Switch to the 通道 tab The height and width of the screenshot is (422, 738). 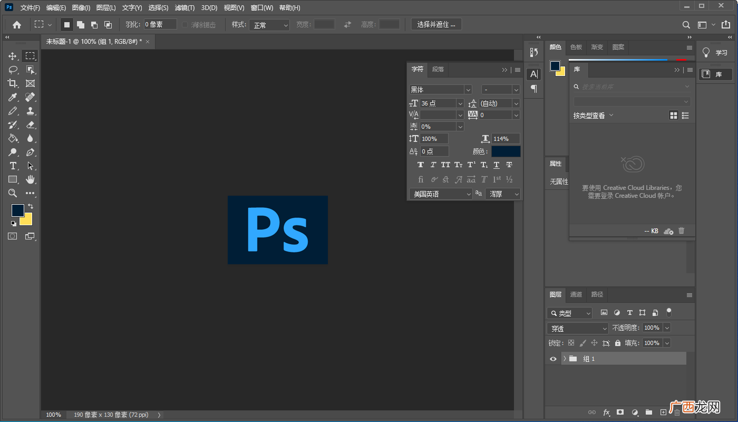coord(576,294)
